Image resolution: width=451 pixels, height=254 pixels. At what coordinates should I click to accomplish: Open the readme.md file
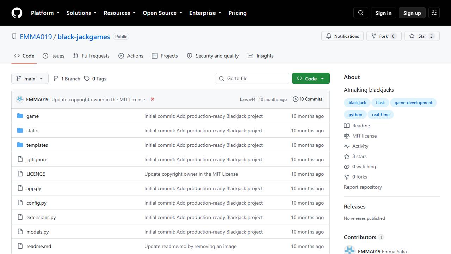(x=39, y=246)
